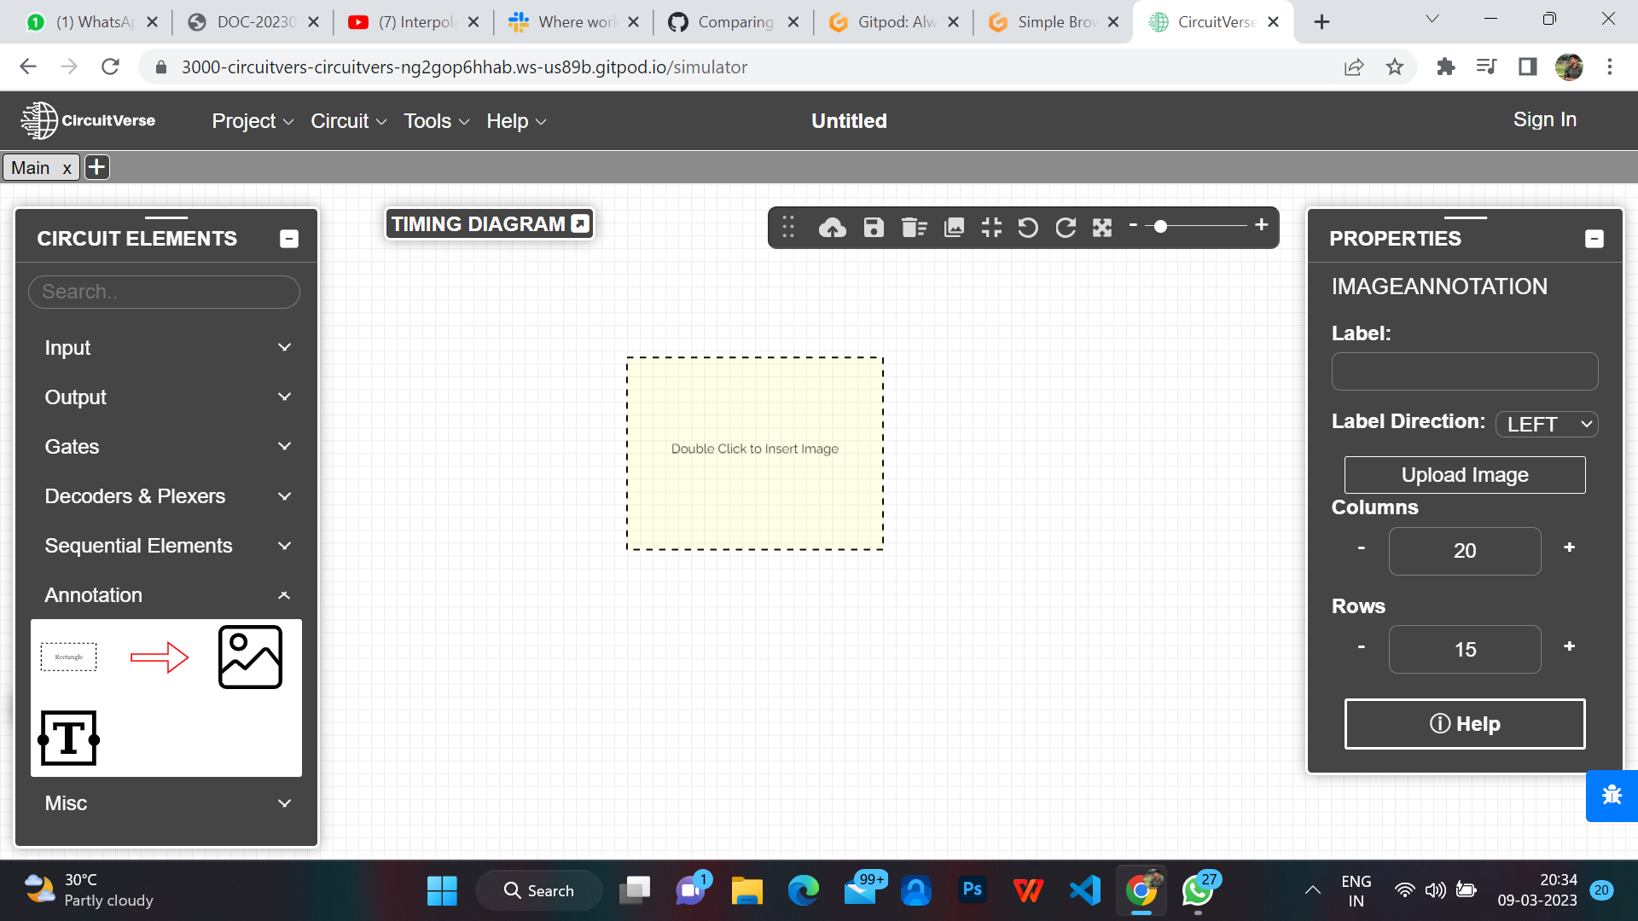Click the Upload Image button
Screen dimensions: 1638x921
(x=1464, y=474)
